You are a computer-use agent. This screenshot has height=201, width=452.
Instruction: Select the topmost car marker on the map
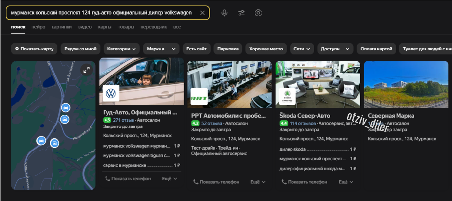tap(66, 108)
